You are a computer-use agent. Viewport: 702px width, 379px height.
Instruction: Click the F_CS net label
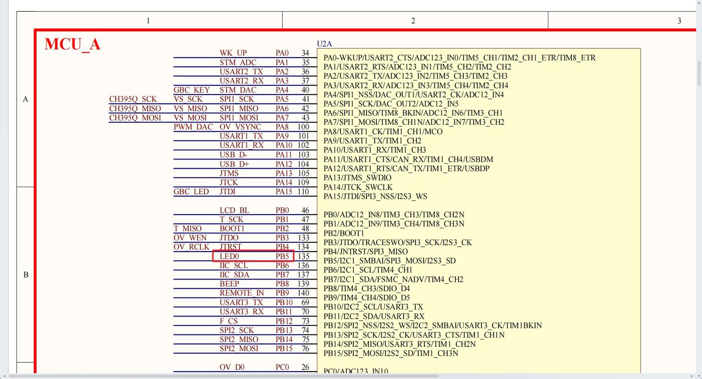point(229,321)
